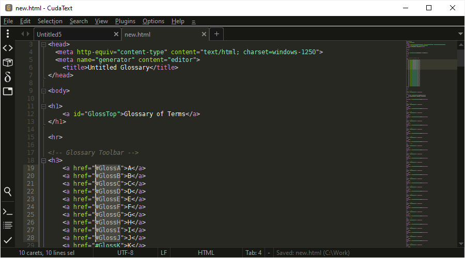Click the vertical scrollbar thumb

pyautogui.click(x=460, y=57)
